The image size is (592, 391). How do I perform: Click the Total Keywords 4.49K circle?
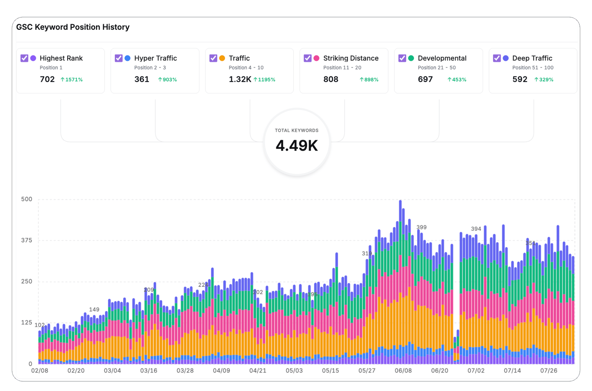(x=297, y=142)
